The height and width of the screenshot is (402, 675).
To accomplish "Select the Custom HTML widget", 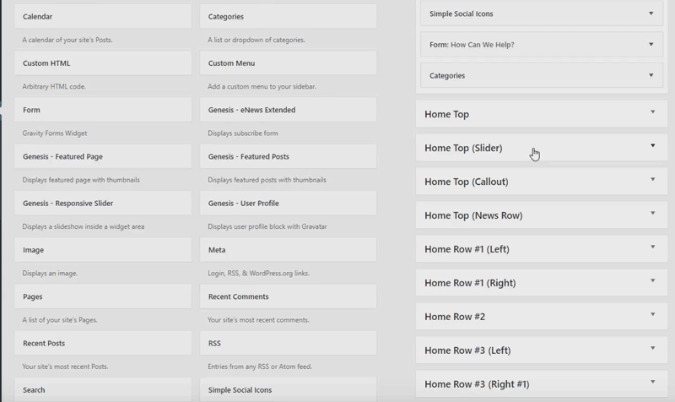I will [103, 62].
